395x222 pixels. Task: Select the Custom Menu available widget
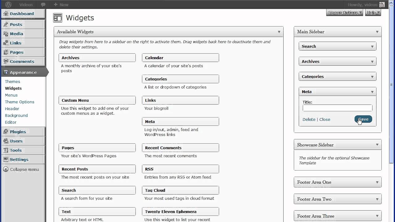coord(97,100)
